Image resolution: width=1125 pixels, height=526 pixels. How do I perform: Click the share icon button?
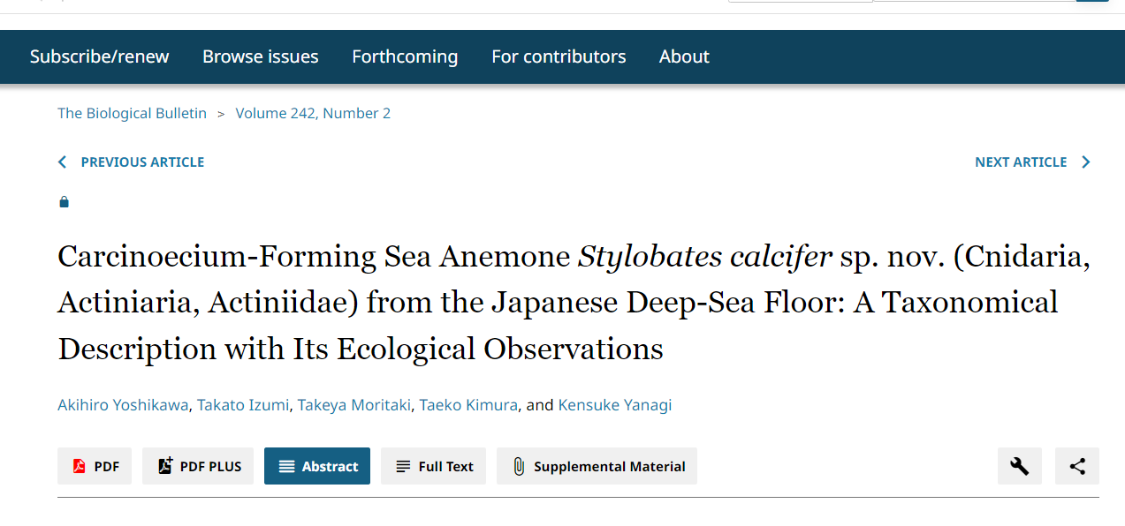[x=1077, y=466]
